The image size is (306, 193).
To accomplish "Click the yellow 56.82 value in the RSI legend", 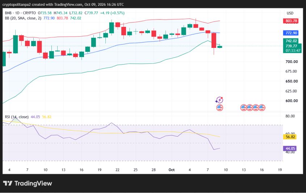I will click(x=47, y=117).
